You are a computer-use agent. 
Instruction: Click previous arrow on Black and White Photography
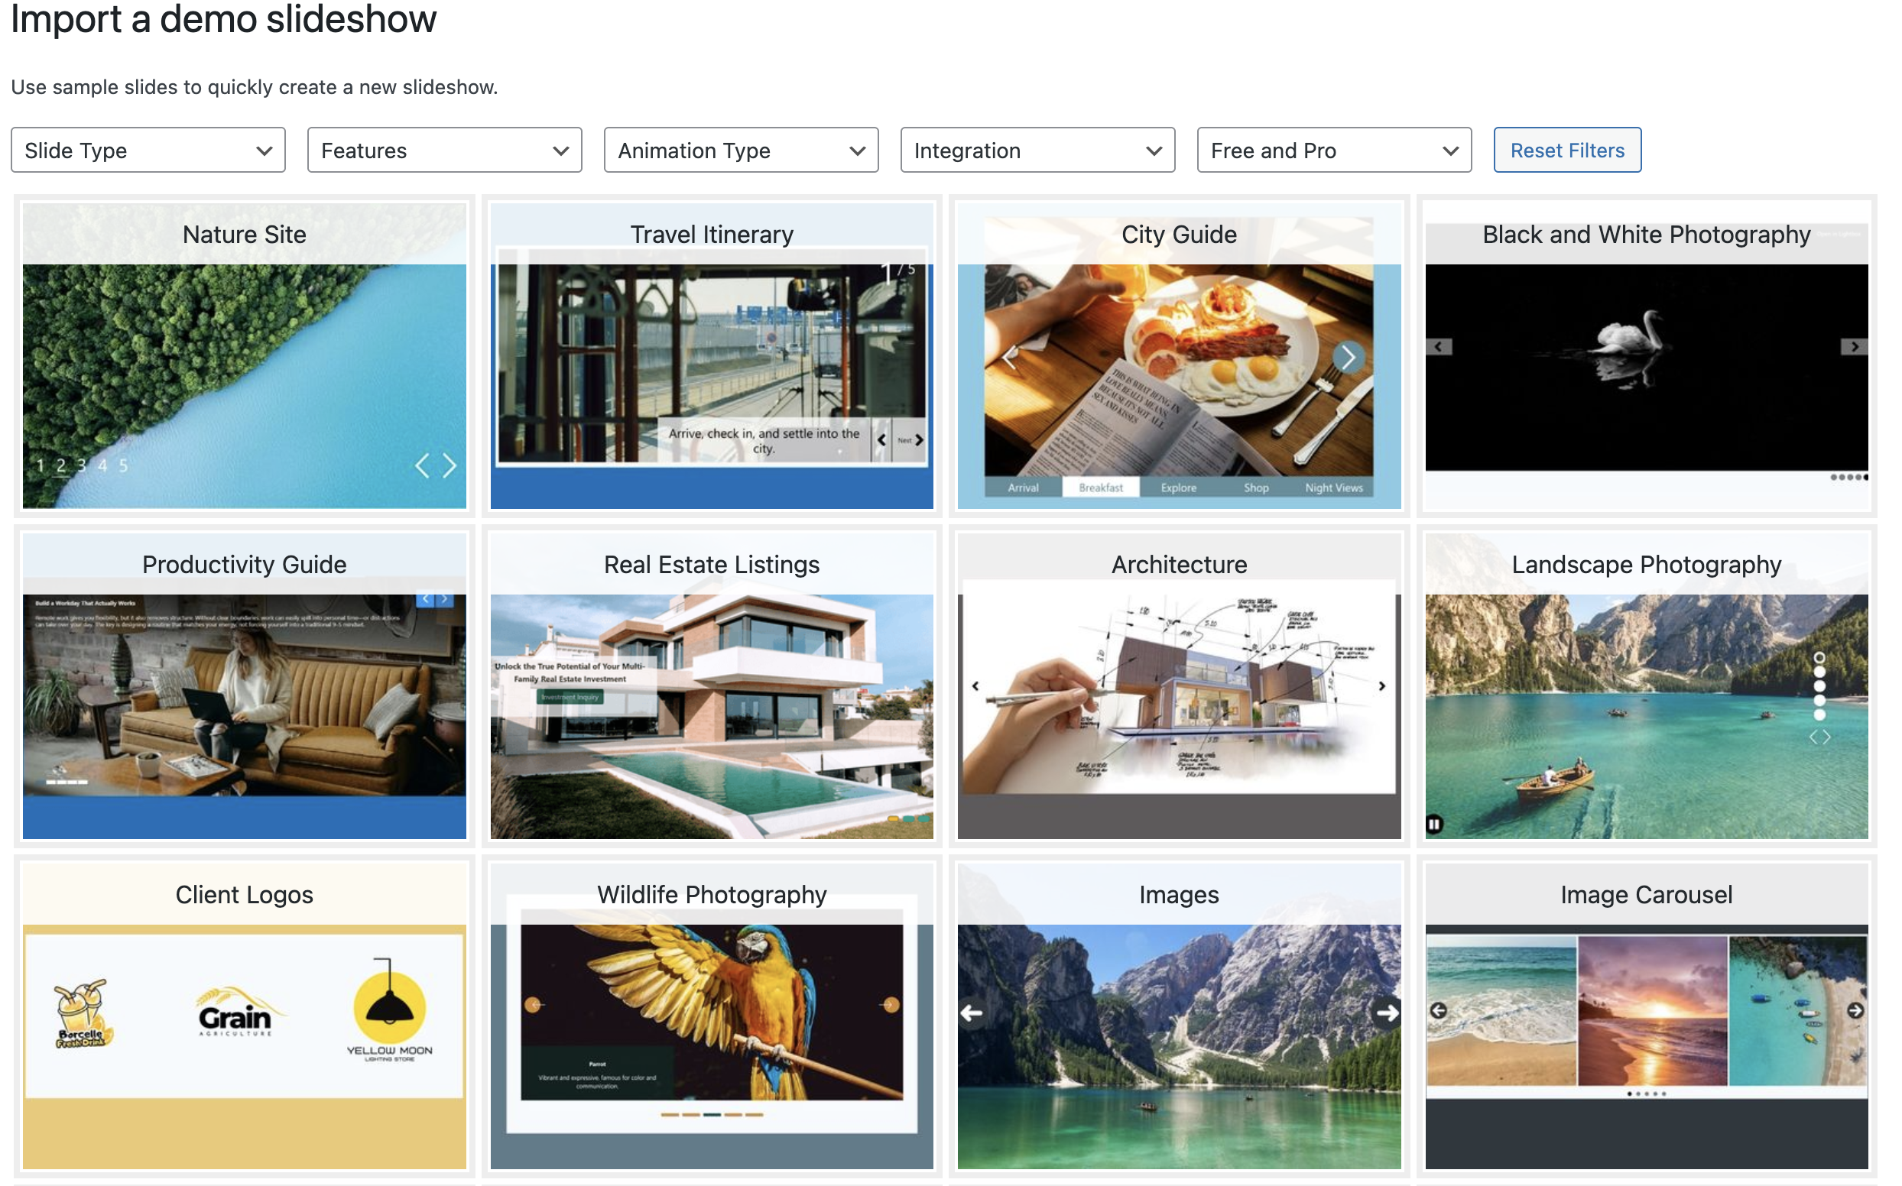click(1438, 347)
